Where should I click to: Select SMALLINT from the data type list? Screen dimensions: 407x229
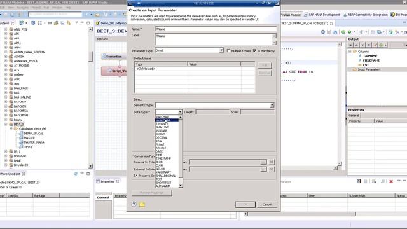(x=162, y=127)
